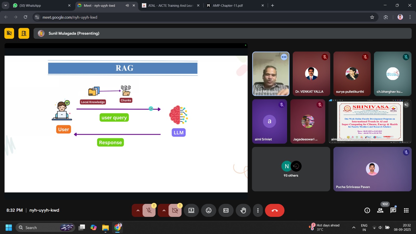Click the Wi-Fi network tray icon
Screen dimensions: 416x234
(x=374, y=228)
